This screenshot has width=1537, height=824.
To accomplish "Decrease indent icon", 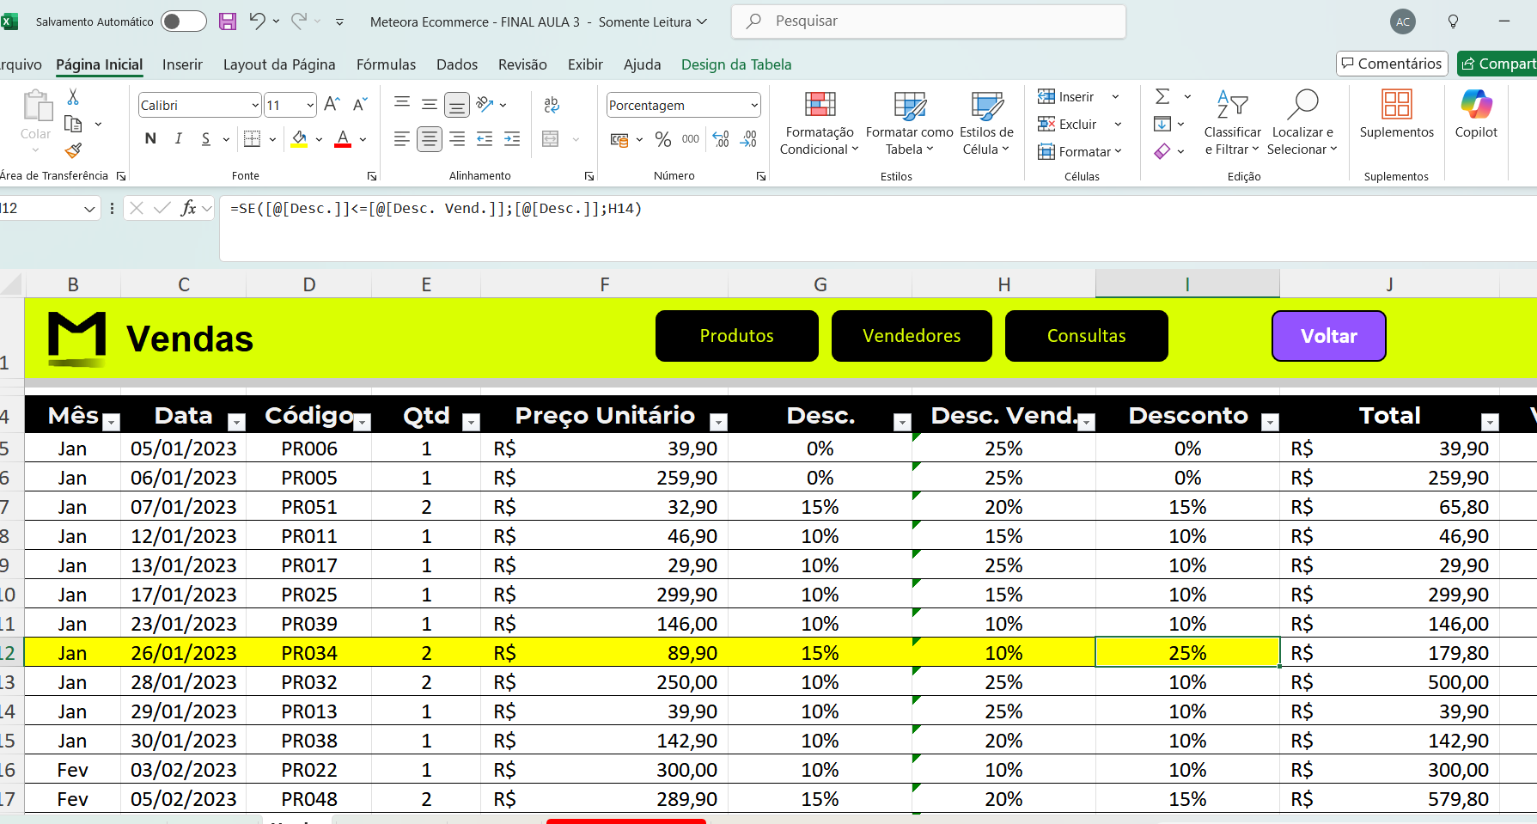I will pyautogui.click(x=485, y=138).
